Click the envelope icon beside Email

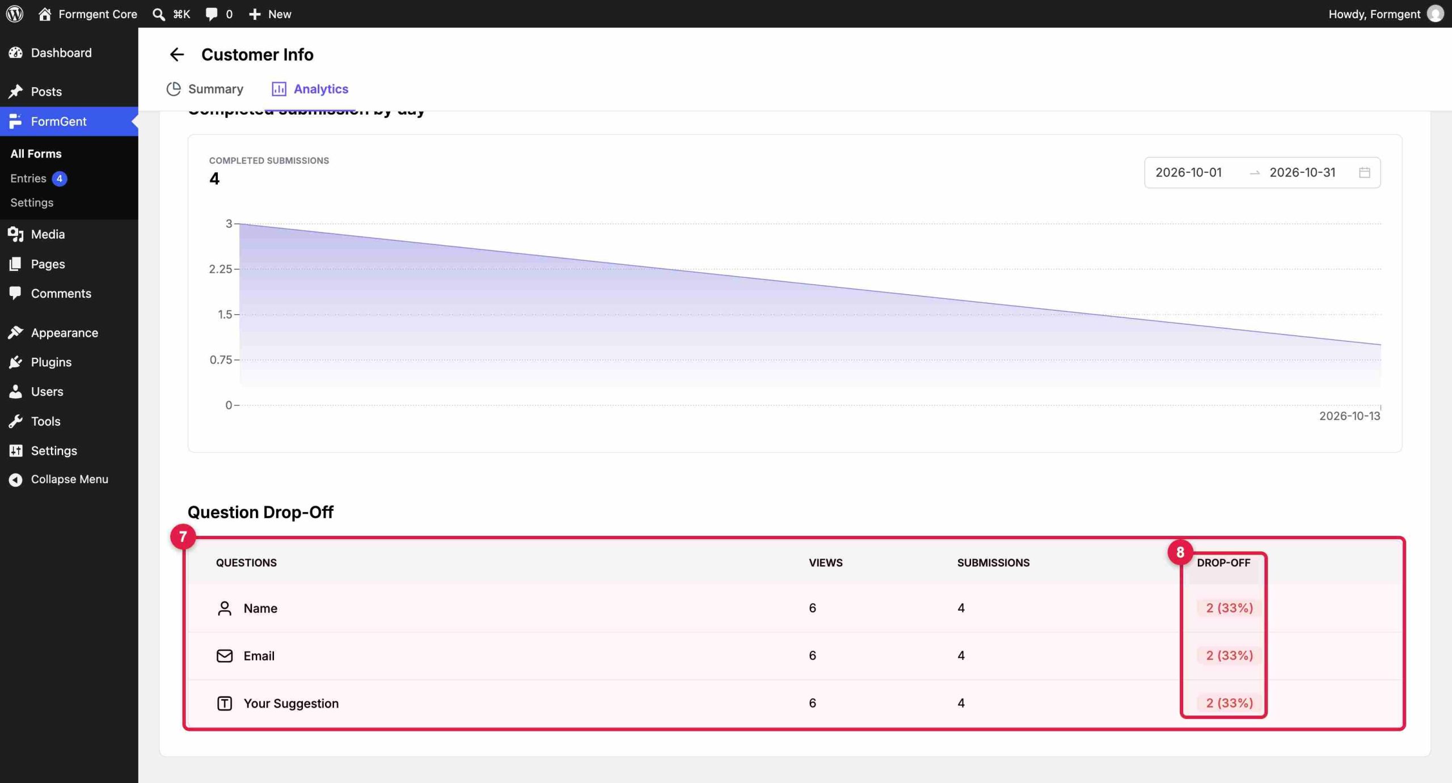tap(225, 655)
